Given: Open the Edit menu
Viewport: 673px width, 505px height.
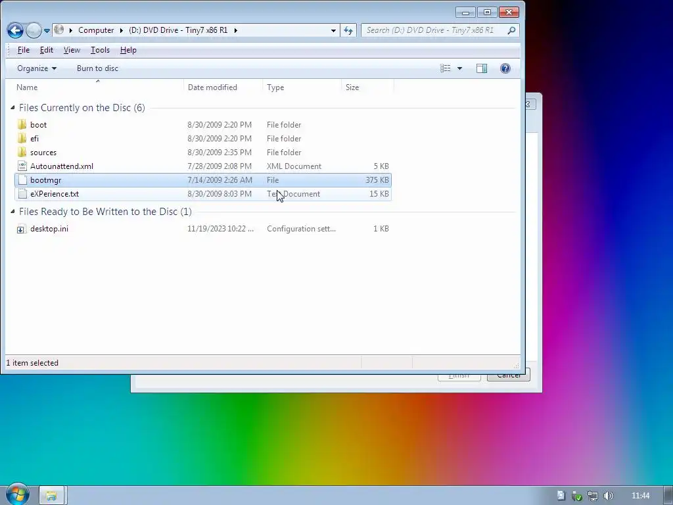Looking at the screenshot, I should pos(47,50).
